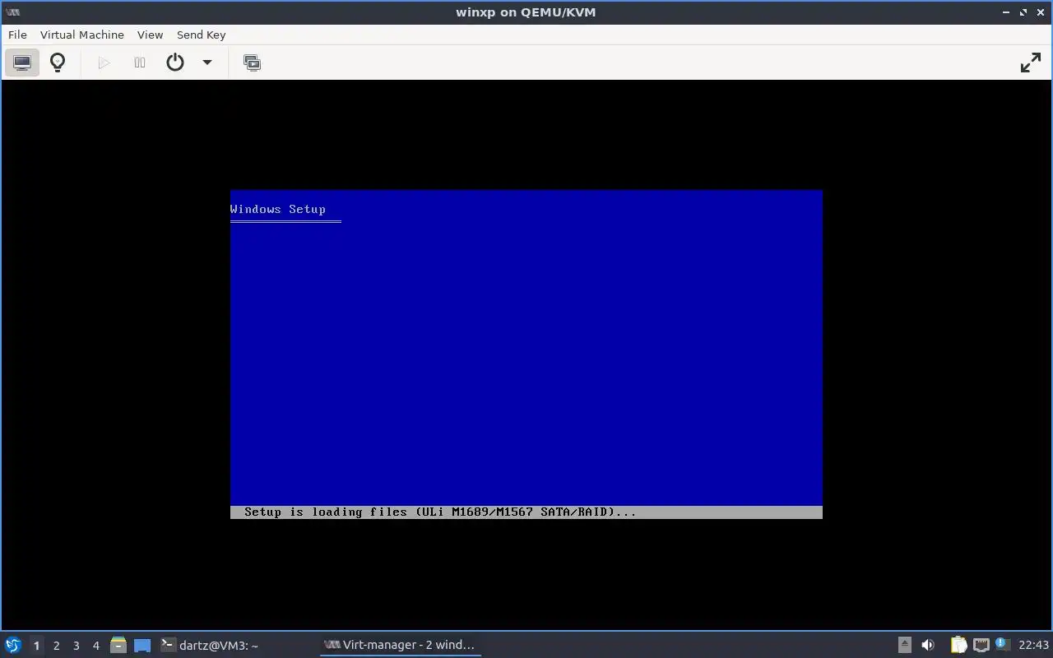Open the View menu
This screenshot has width=1053, height=658.
[150, 35]
